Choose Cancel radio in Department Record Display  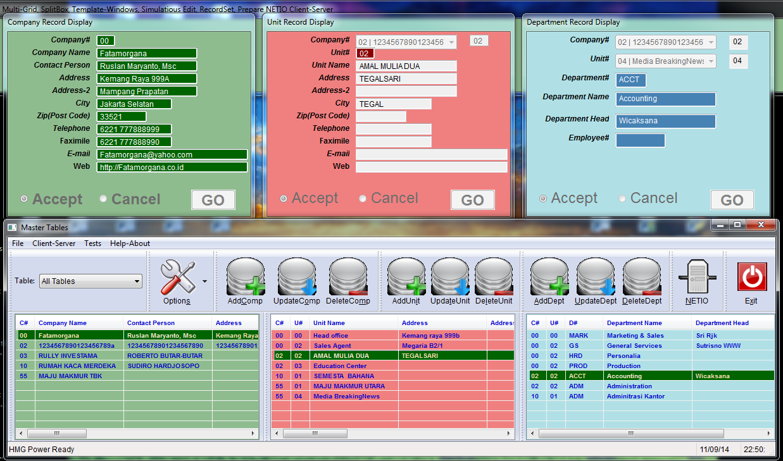coord(622,199)
